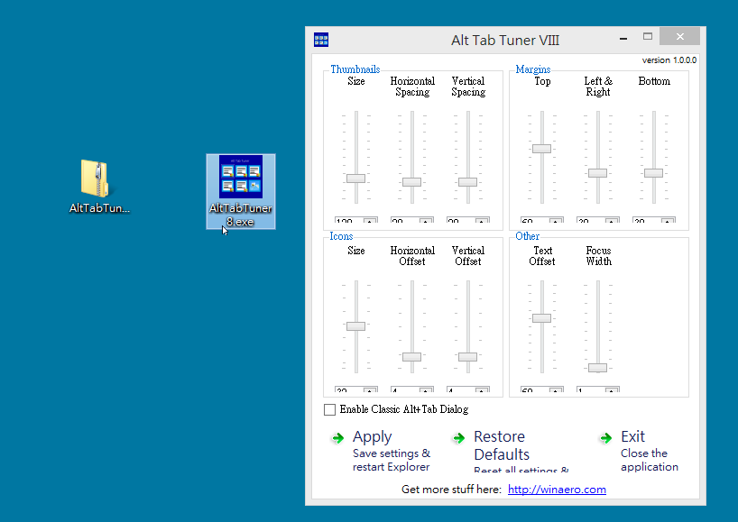Click the Thumbnails Size slider handle
The image size is (738, 522).
[x=355, y=178]
